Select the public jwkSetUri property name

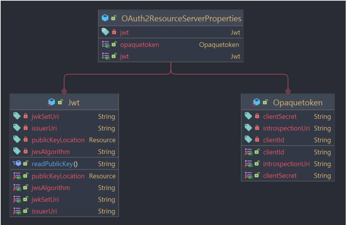pyautogui.click(x=45, y=200)
